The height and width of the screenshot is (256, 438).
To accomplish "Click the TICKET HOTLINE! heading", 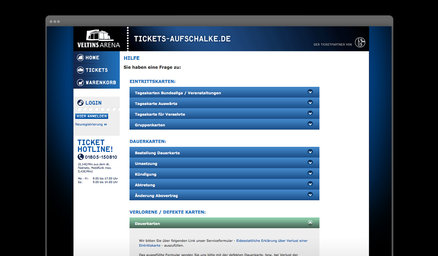I will [95, 146].
